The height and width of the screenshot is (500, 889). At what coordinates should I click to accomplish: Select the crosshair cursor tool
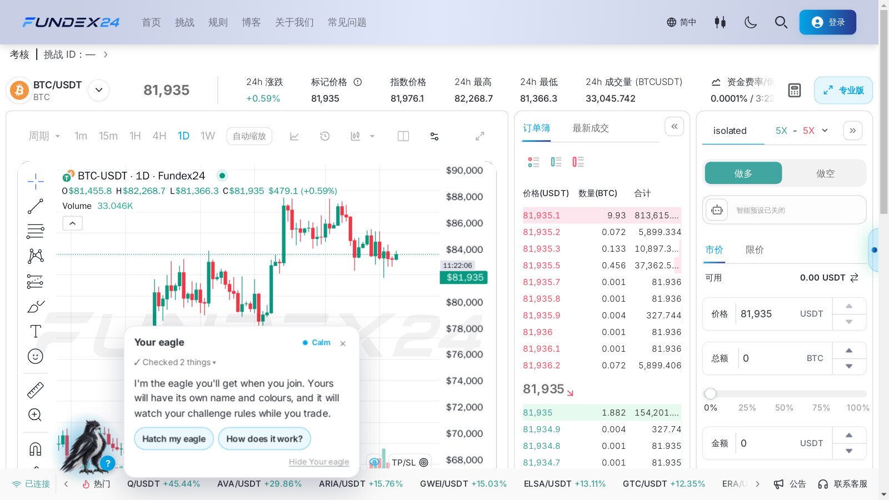(x=36, y=181)
